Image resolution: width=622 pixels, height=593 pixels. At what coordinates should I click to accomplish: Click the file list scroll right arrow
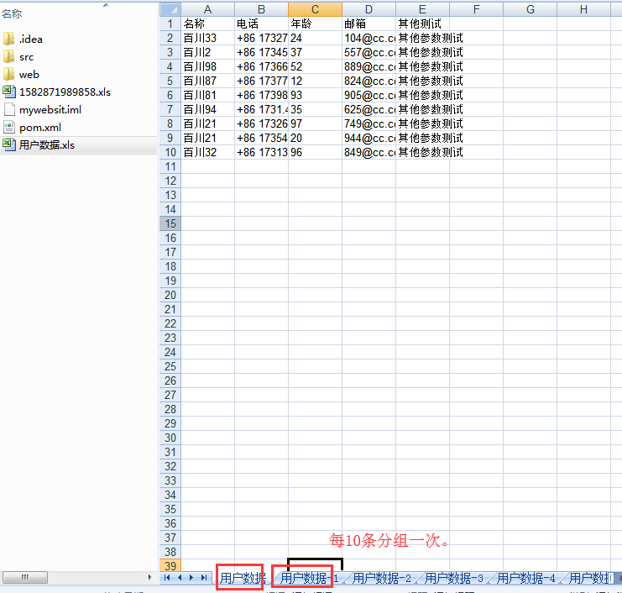[149, 578]
